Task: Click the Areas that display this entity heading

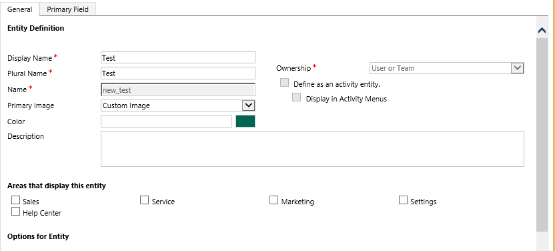Action: click(x=57, y=186)
